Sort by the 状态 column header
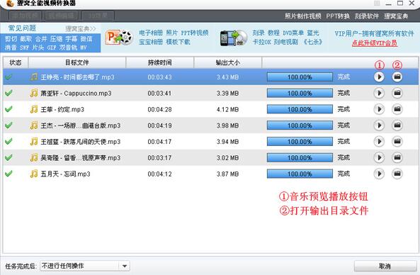The width and height of the screenshot is (420, 275). point(16,62)
